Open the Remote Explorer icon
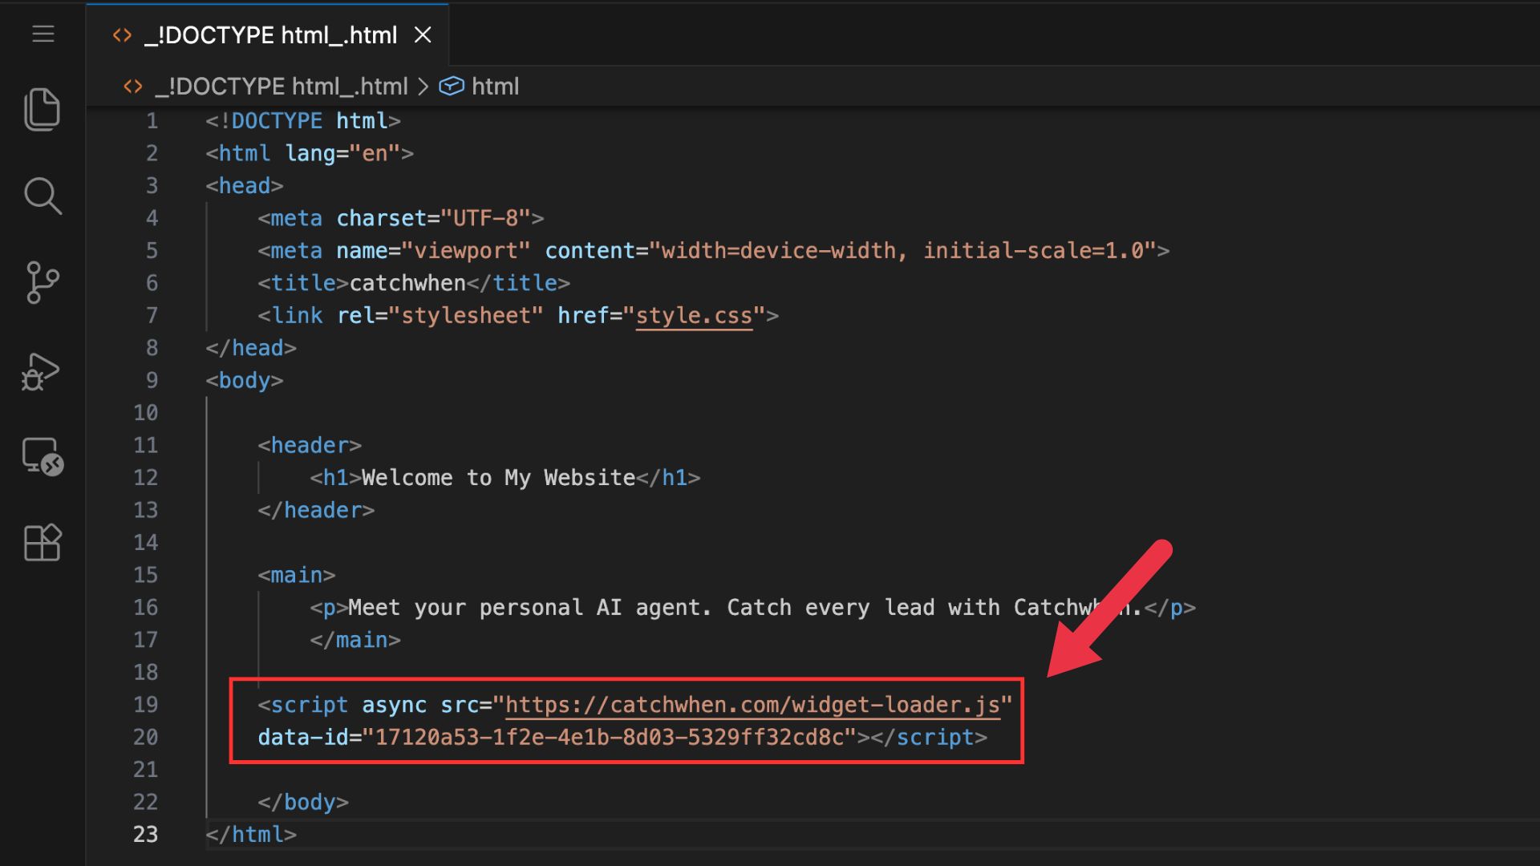 coord(43,457)
